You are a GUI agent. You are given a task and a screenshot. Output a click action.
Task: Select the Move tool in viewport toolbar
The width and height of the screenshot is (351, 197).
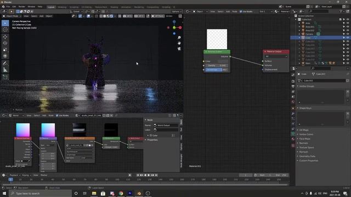[5, 37]
